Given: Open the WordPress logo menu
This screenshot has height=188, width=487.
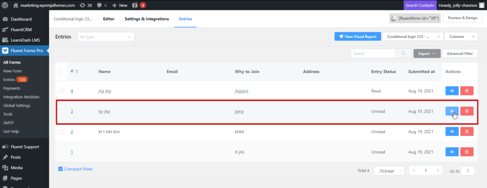Looking at the screenshot, I should 5,5.
